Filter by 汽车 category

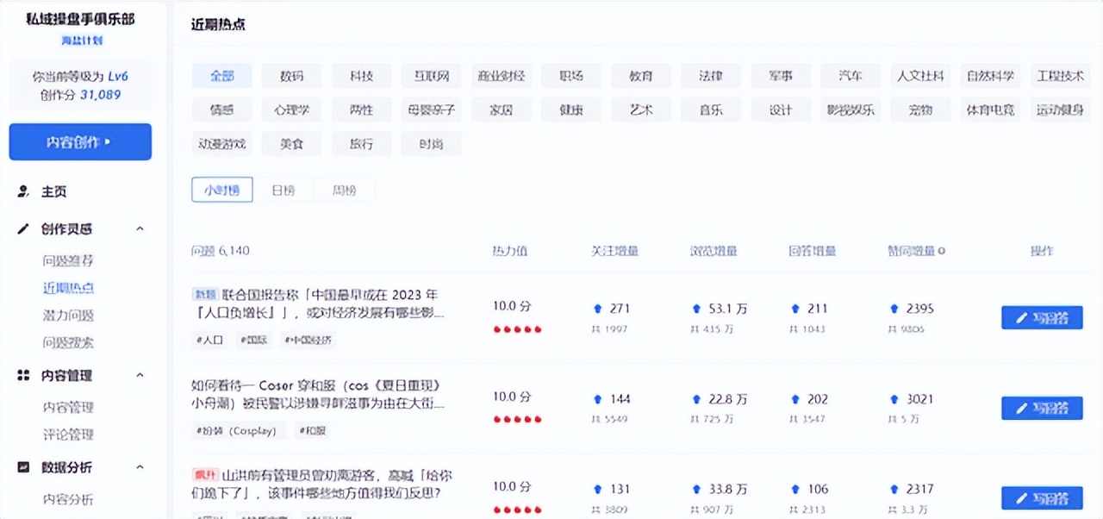(x=851, y=76)
